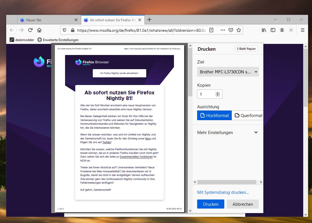Go forward with the forward arrow
Viewport: 312px width, 223px height.
[x=21, y=30]
